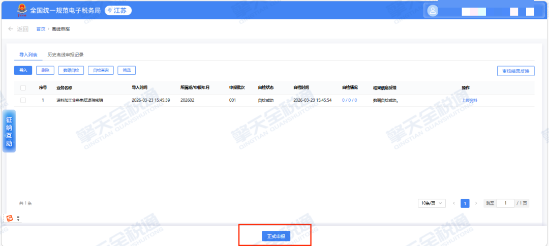Viewport: 549px width, 246px height.
Task: Run 数据自检 button
Action: (x=71, y=70)
